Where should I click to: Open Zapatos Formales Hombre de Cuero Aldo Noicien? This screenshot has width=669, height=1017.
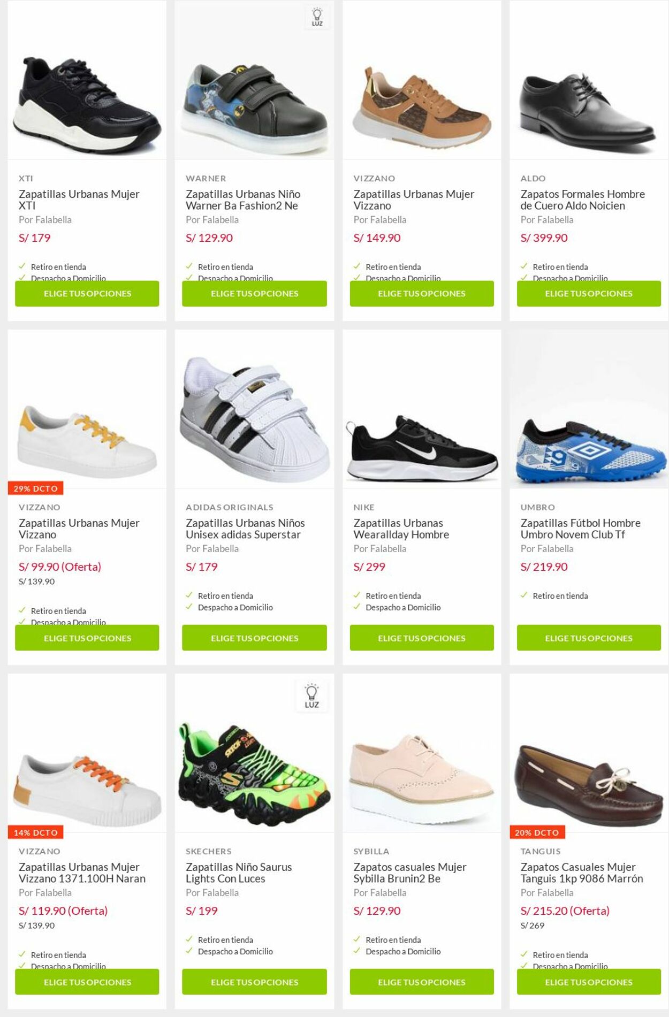click(x=582, y=200)
